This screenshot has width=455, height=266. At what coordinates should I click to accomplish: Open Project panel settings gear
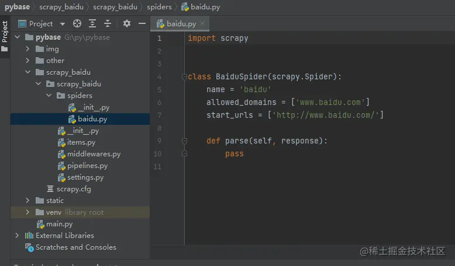(126, 23)
